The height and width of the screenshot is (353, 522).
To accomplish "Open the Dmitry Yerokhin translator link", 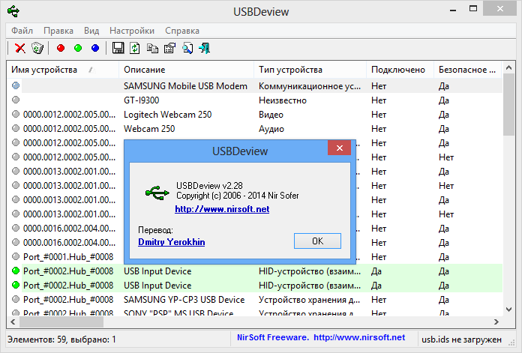I will 172,242.
